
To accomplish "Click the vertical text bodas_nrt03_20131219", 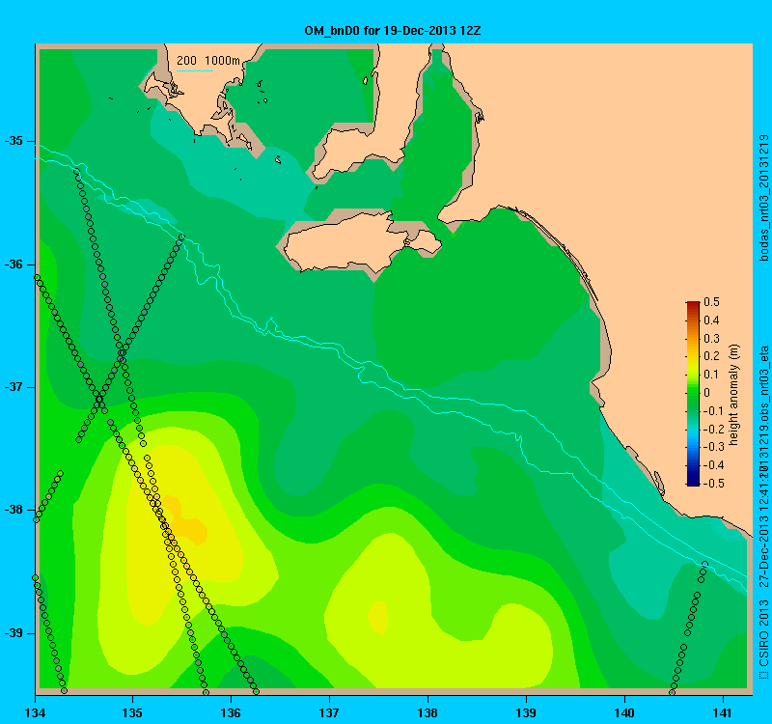I will click(x=763, y=198).
